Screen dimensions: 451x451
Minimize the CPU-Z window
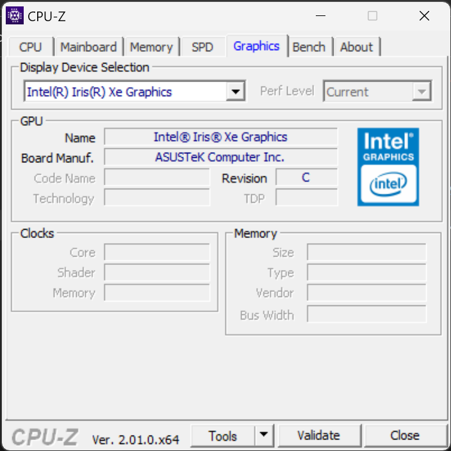(320, 15)
